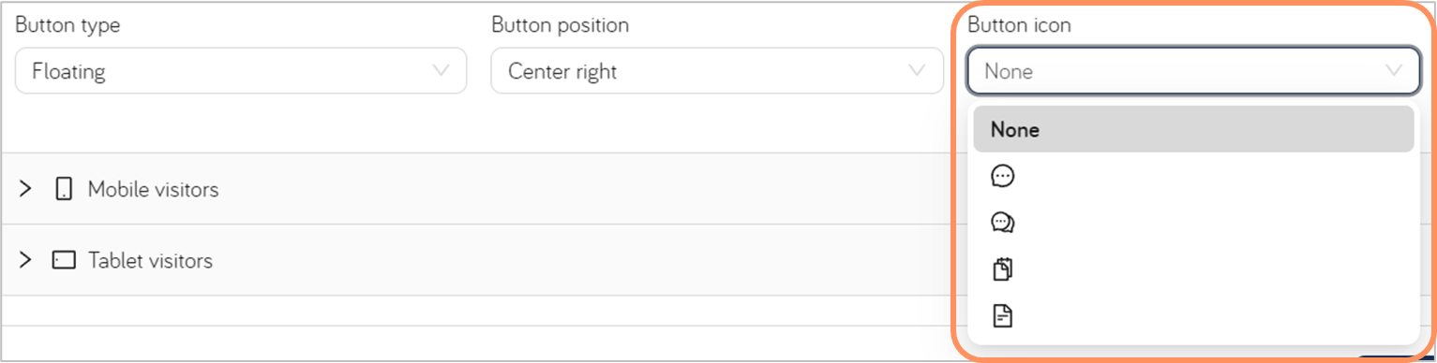The image size is (1437, 363).
Task: Choose the None option in icon list
Action: (1193, 129)
